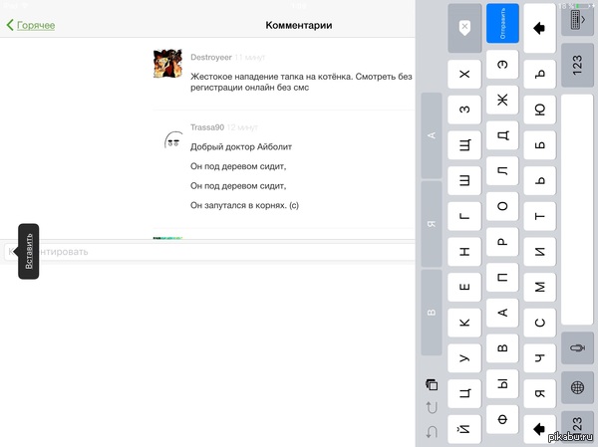Type letter Ж on keyboard
598x447 pixels.
pos(502,98)
